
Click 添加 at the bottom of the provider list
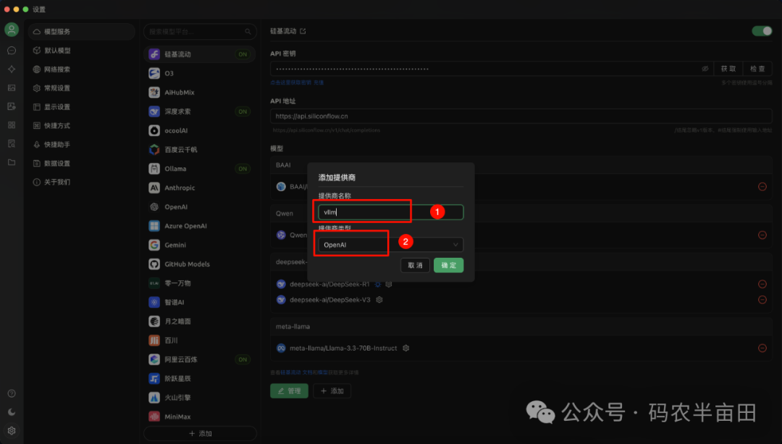tap(200, 434)
